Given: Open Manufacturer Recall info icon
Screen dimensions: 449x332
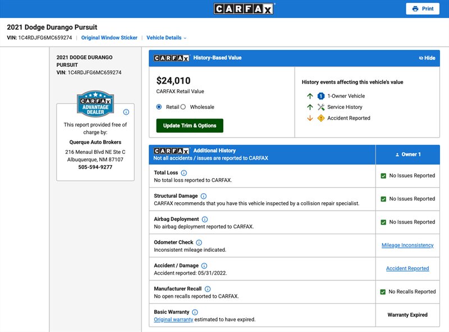Looking at the screenshot, I should click(208, 289).
